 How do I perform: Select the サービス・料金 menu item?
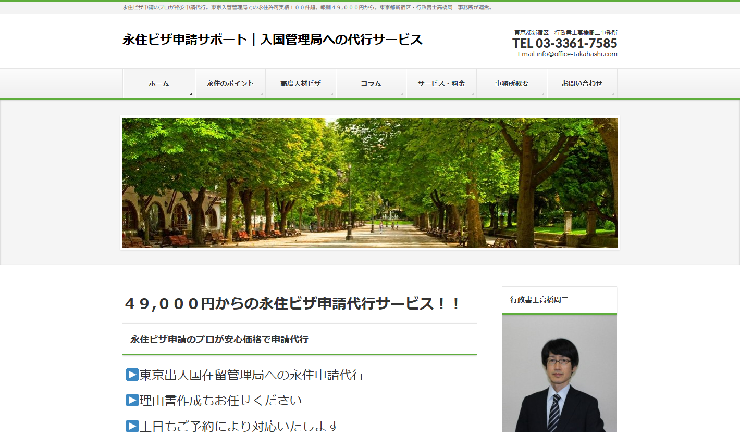pos(441,82)
